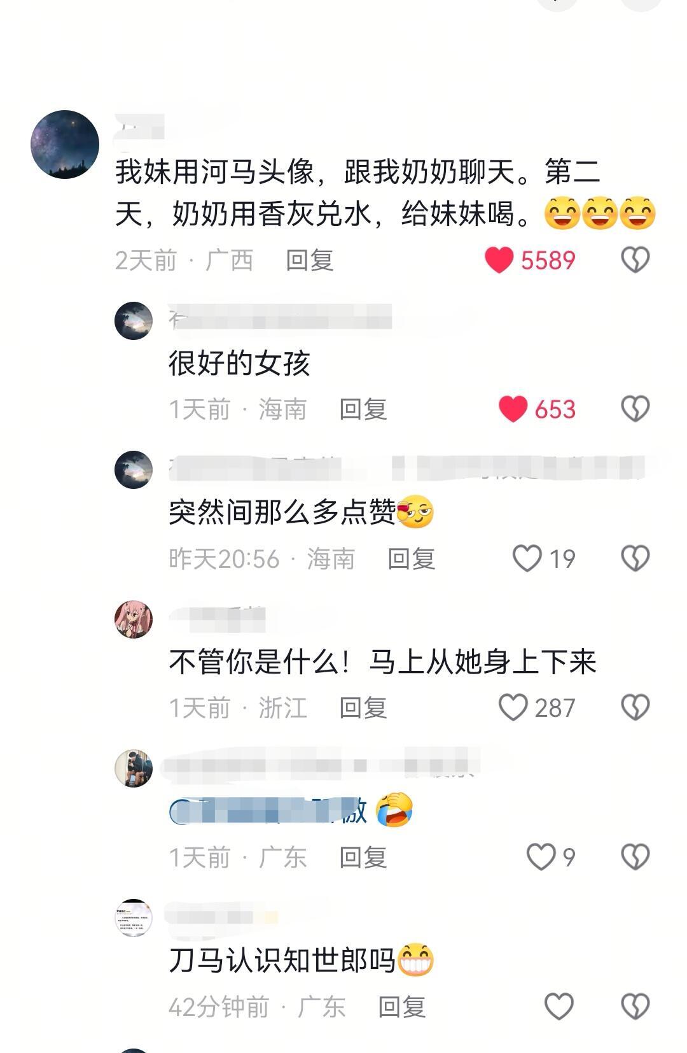Open the starry night avatar profile
This screenshot has height=1053, width=687.
point(65,145)
